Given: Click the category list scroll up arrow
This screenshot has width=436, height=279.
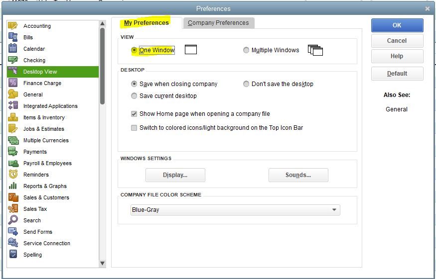Looking at the screenshot, I should 102,23.
